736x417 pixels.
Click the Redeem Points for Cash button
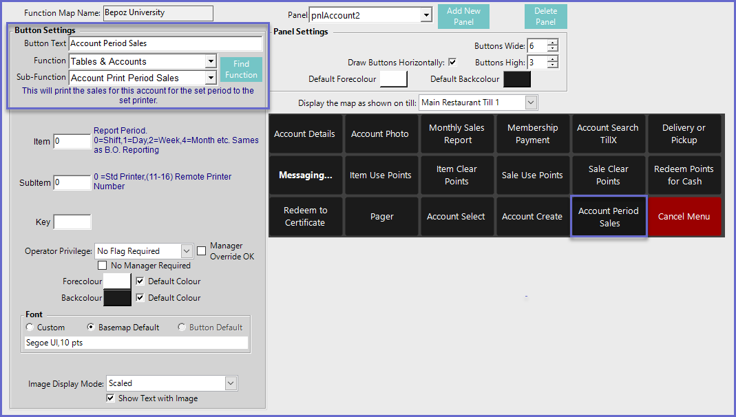click(684, 175)
